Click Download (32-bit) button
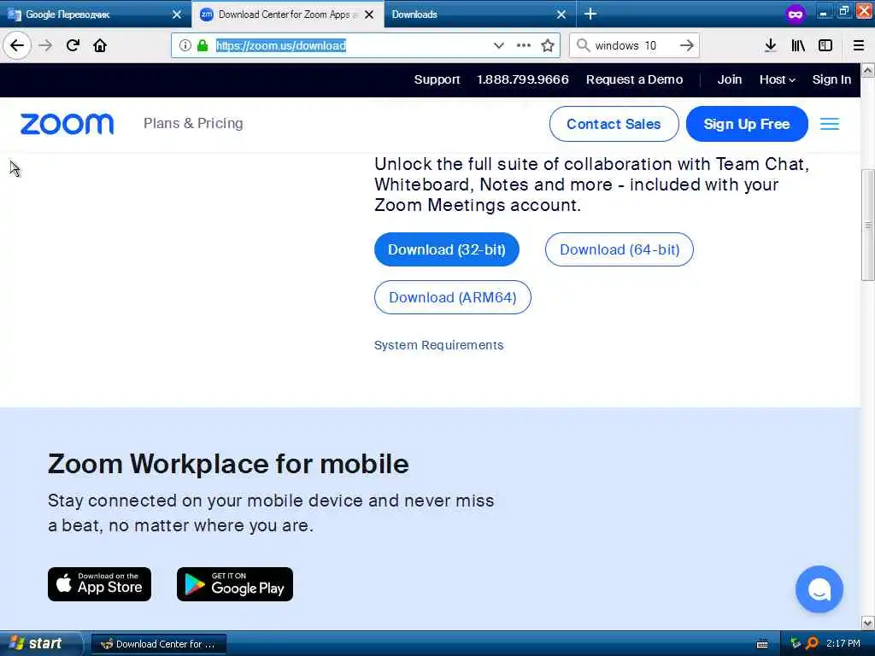Viewport: 875px width, 656px height. (446, 249)
